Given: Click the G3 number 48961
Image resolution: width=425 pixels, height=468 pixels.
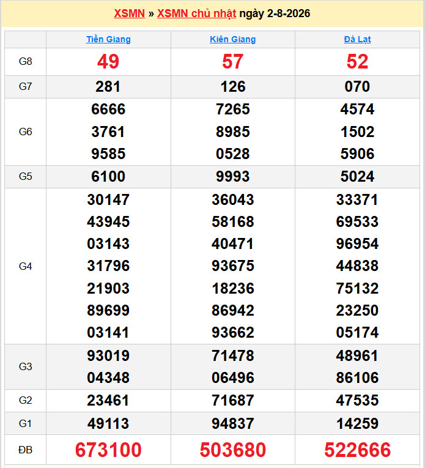Looking at the screenshot, I should 357,356.
